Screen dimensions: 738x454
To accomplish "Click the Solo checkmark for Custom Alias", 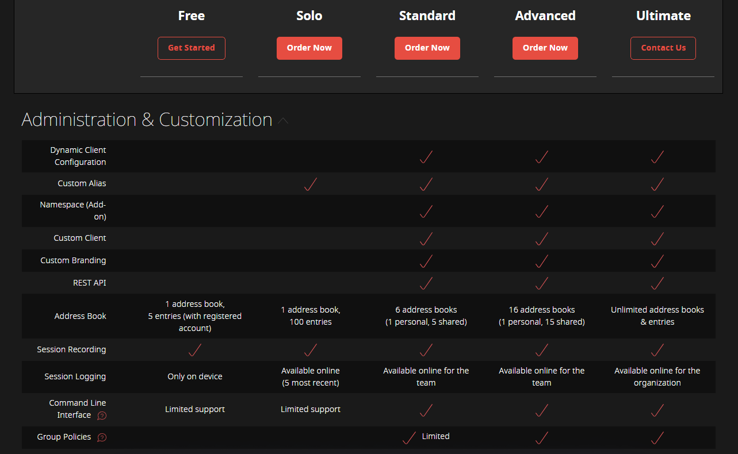I will (x=311, y=184).
